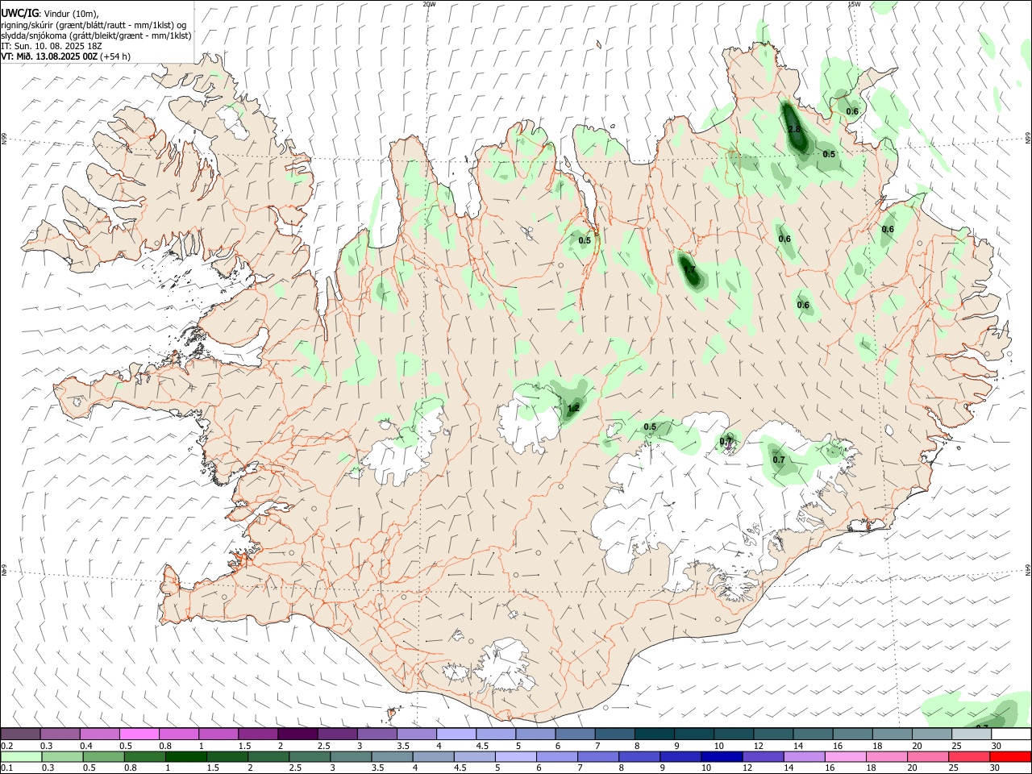Pick the light green 0.1 rain legend swatch
Image resolution: width=1032 pixels, height=774 pixels.
click(x=20, y=756)
